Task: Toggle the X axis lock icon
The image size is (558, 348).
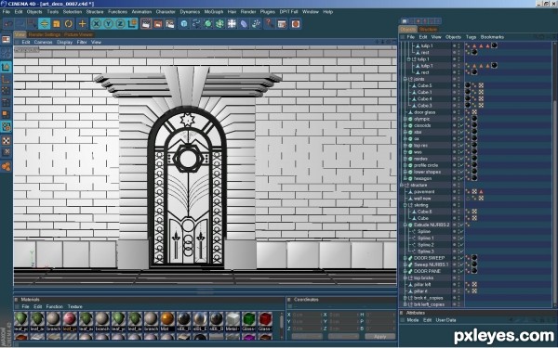Action: [96, 24]
